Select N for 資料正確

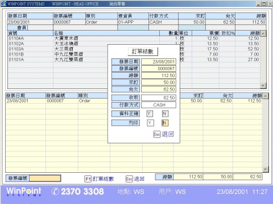165,114
